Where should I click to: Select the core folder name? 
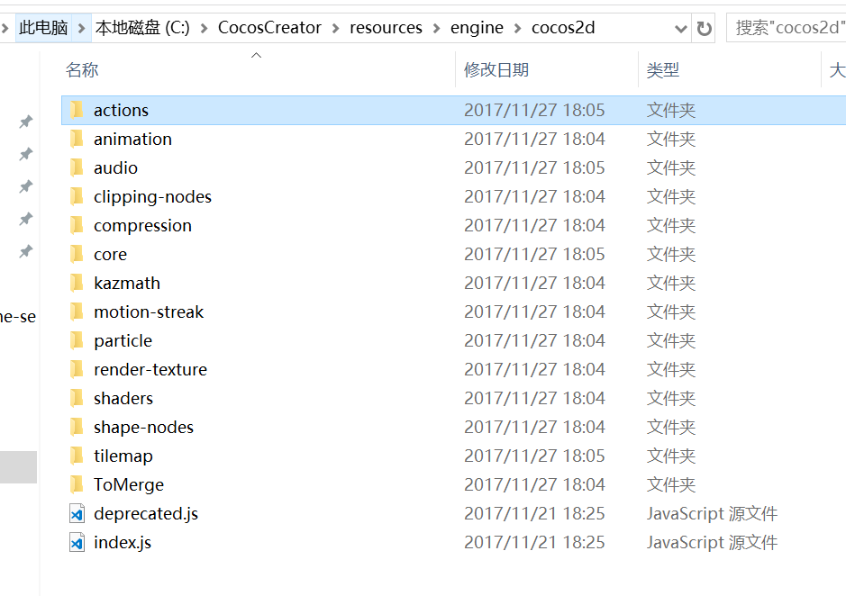[x=110, y=254]
